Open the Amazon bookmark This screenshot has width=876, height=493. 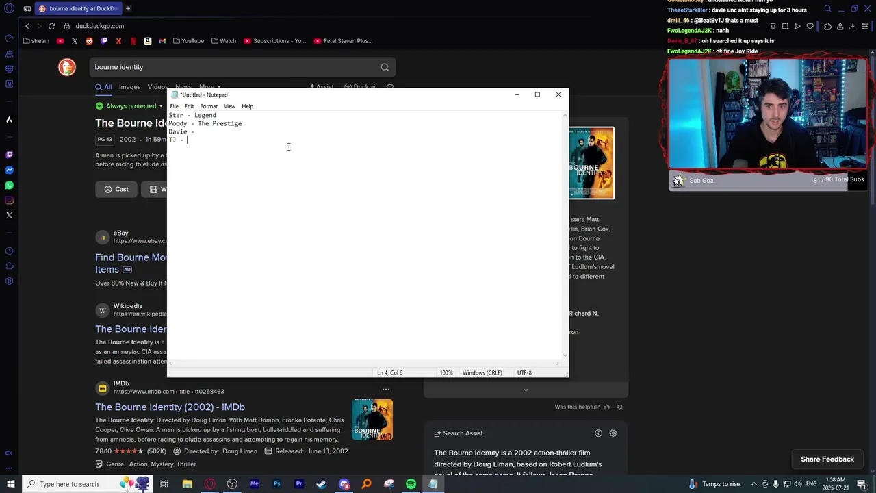(147, 41)
